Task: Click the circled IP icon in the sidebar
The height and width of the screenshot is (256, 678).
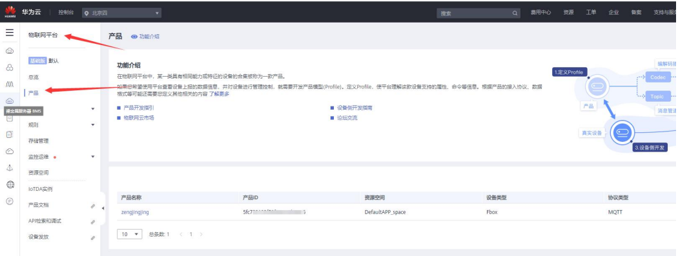Action: pyautogui.click(x=10, y=201)
